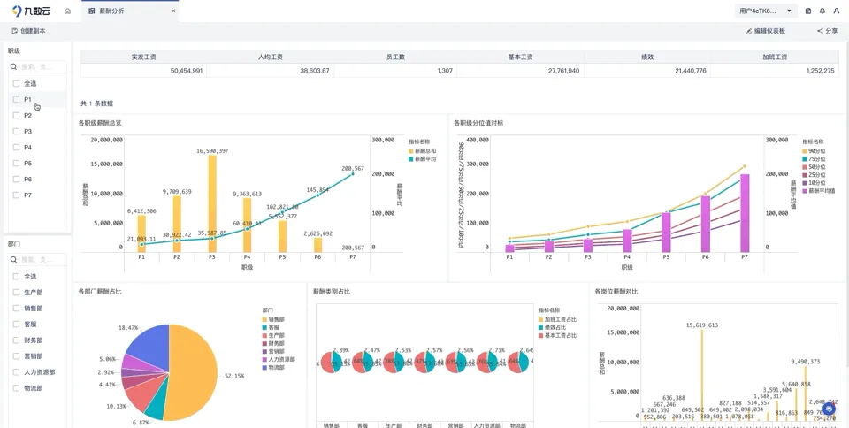Open the document icon beside user dropdown

(808, 11)
